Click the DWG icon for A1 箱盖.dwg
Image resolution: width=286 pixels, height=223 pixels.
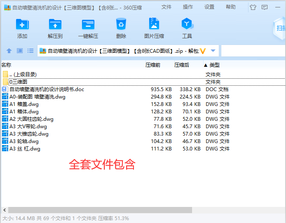click(5, 104)
